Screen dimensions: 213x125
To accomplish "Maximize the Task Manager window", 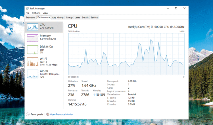I will coord(176,8).
